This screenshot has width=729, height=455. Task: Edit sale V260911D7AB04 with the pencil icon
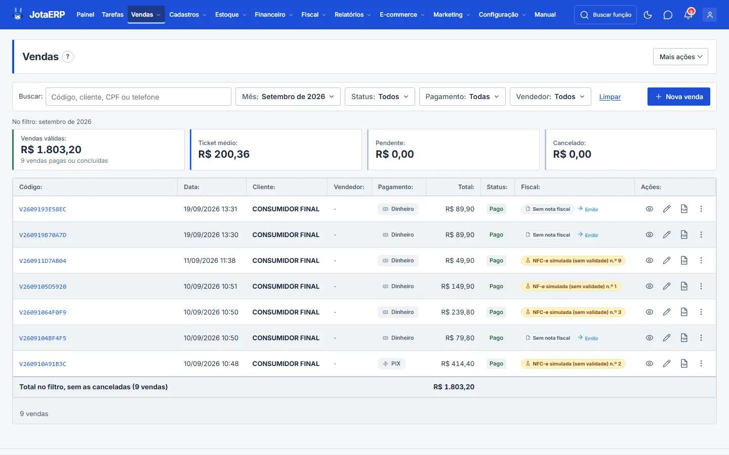pos(667,260)
